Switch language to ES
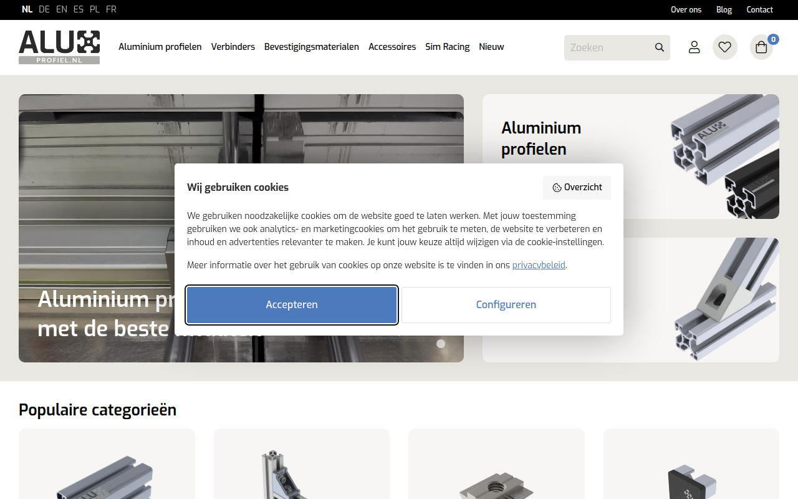This screenshot has height=499, width=798. coord(79,9)
